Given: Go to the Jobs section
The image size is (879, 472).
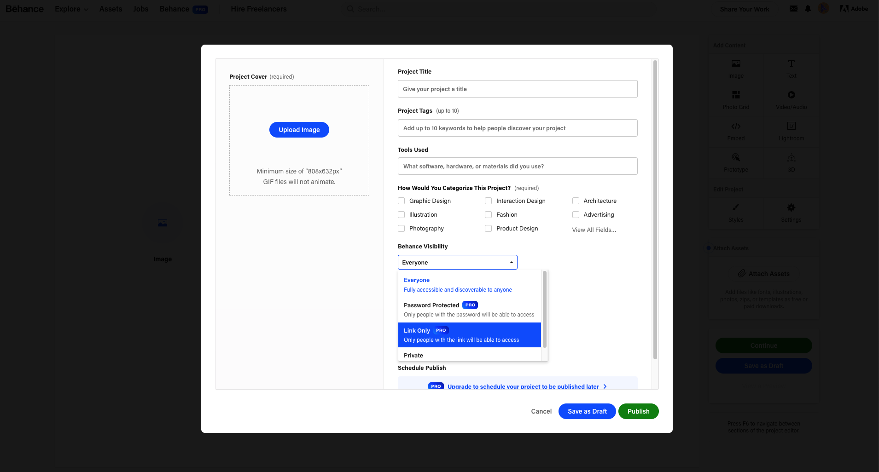Looking at the screenshot, I should (x=141, y=9).
